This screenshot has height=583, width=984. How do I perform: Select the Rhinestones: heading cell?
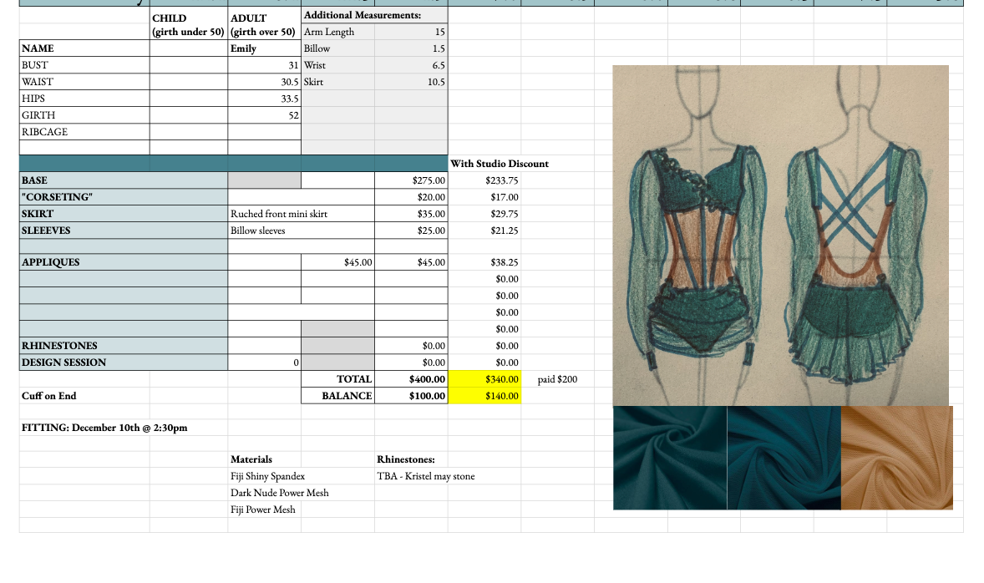tap(411, 459)
